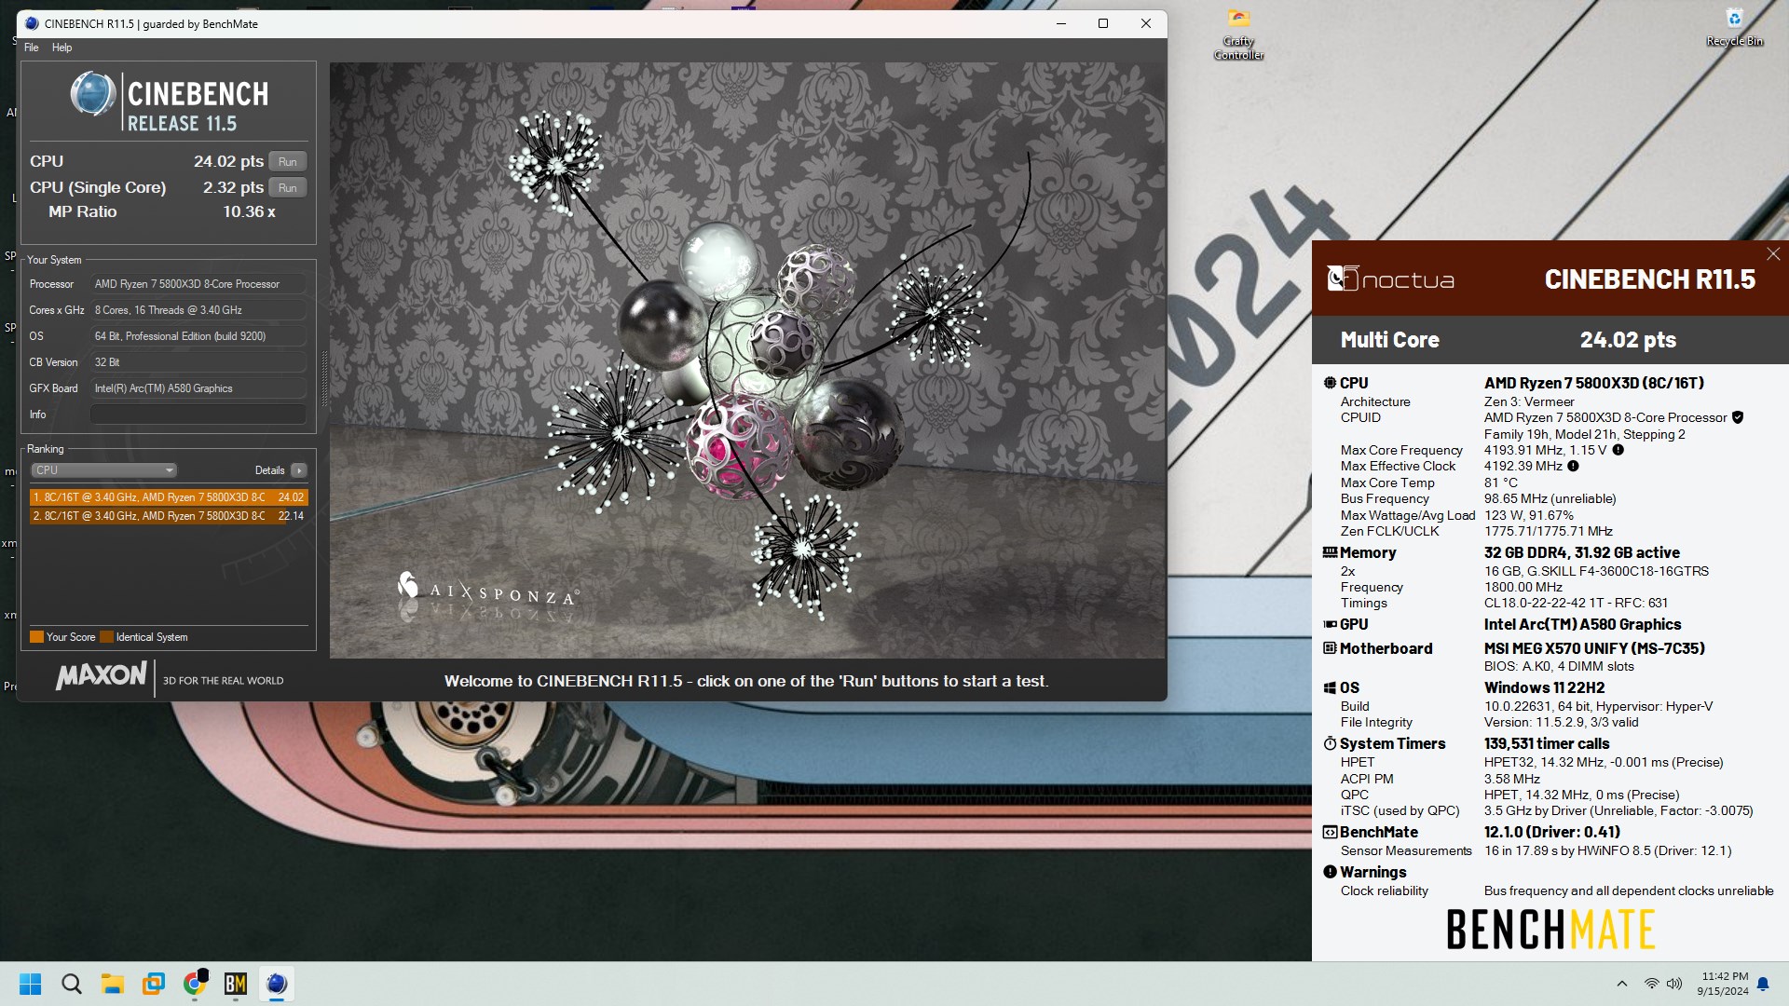Open the Help menu

[61, 48]
